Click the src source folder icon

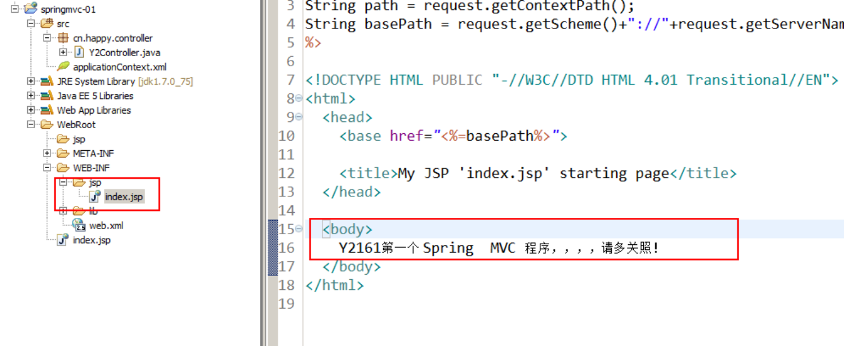click(47, 23)
